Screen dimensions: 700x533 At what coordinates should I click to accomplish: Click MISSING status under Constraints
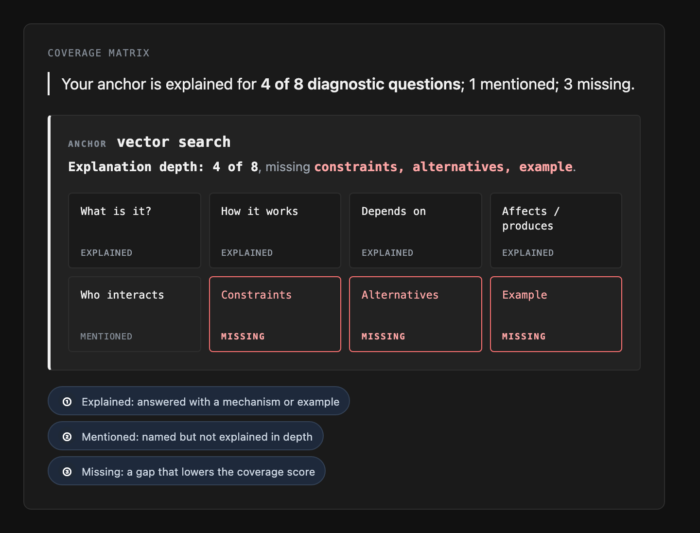coord(243,337)
